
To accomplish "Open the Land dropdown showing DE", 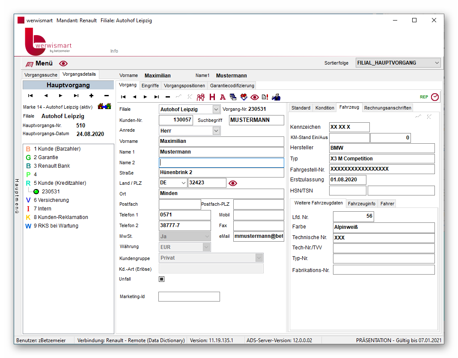I will [x=184, y=183].
